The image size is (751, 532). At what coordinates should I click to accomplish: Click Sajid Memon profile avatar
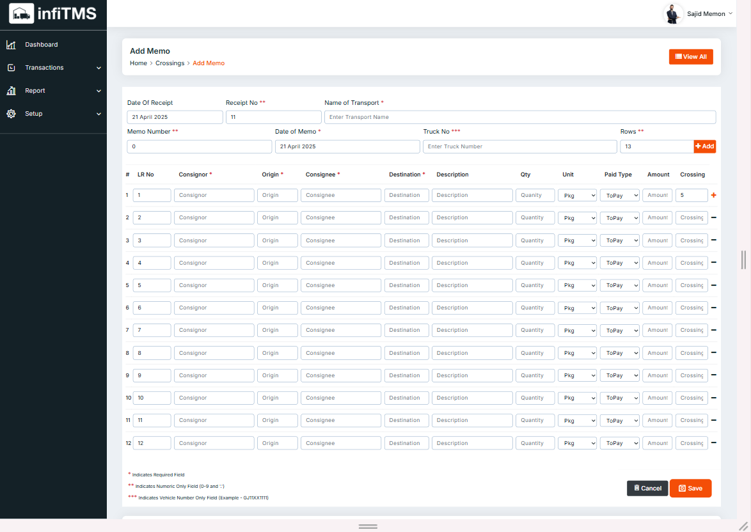click(x=672, y=13)
